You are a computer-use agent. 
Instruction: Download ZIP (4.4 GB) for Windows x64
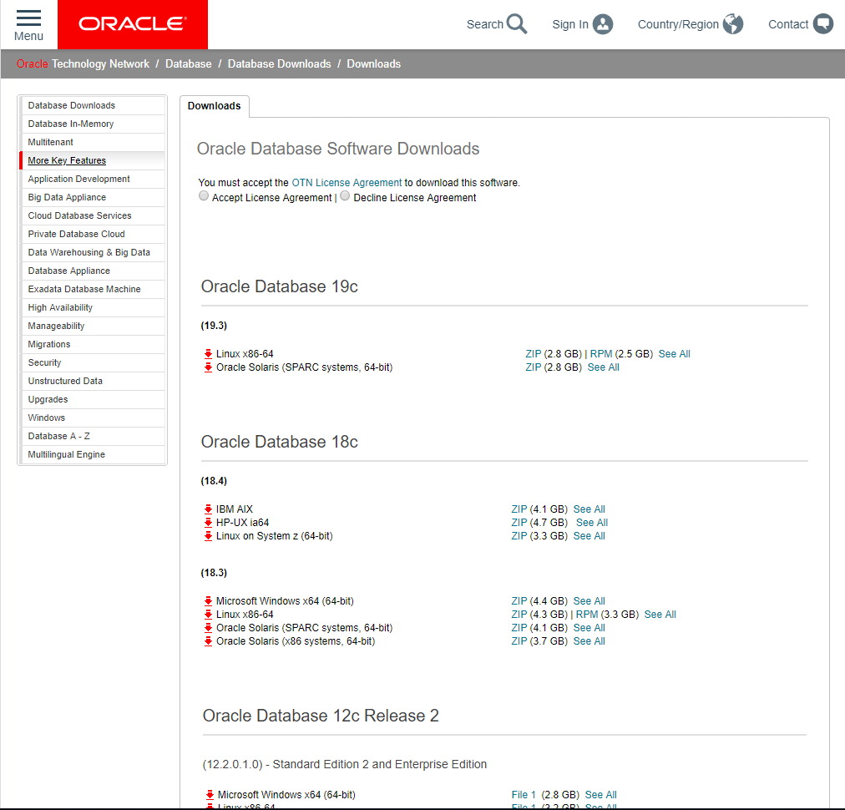click(x=519, y=601)
